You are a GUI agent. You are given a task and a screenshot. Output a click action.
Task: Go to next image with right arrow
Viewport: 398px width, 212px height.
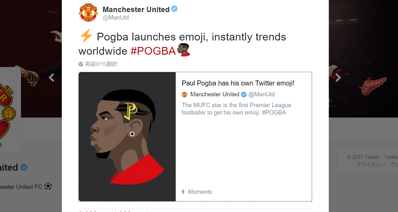[338, 78]
